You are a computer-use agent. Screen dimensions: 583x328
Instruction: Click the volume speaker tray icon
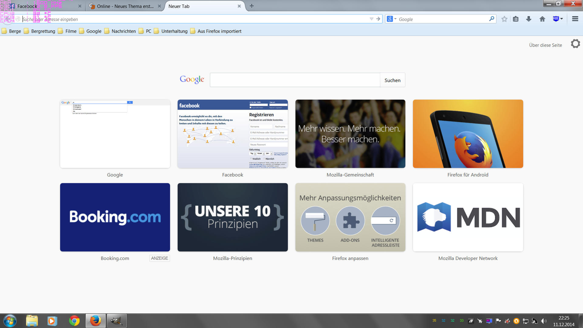coord(544,321)
